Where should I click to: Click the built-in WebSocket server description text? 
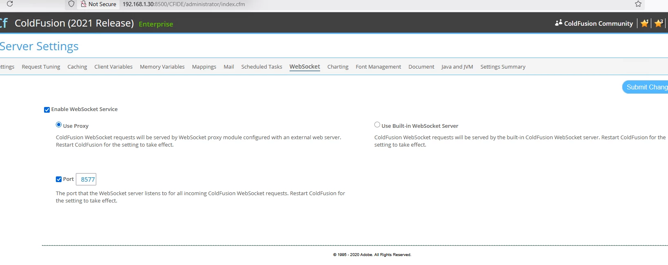(520, 141)
